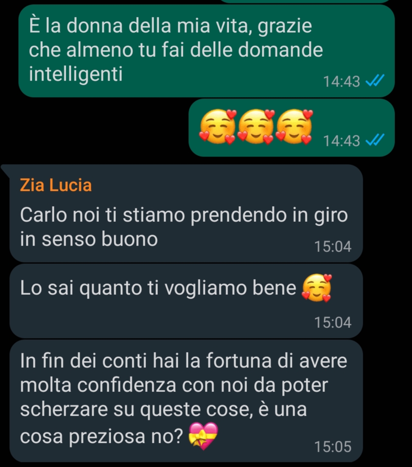Tap the 'È la donna della mia vita' message

pyautogui.click(x=207, y=50)
